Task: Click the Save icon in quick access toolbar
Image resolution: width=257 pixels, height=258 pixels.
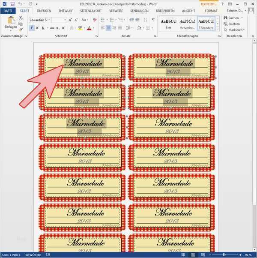Action: [x=12, y=4]
